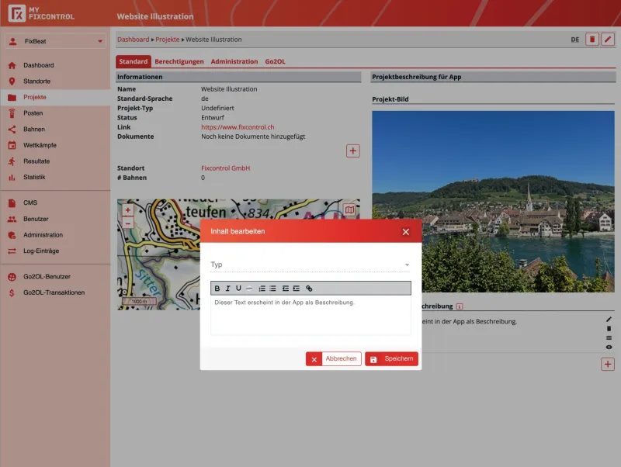Switch to the Standard tab
Image resolution: width=621 pixels, height=467 pixels.
point(133,62)
